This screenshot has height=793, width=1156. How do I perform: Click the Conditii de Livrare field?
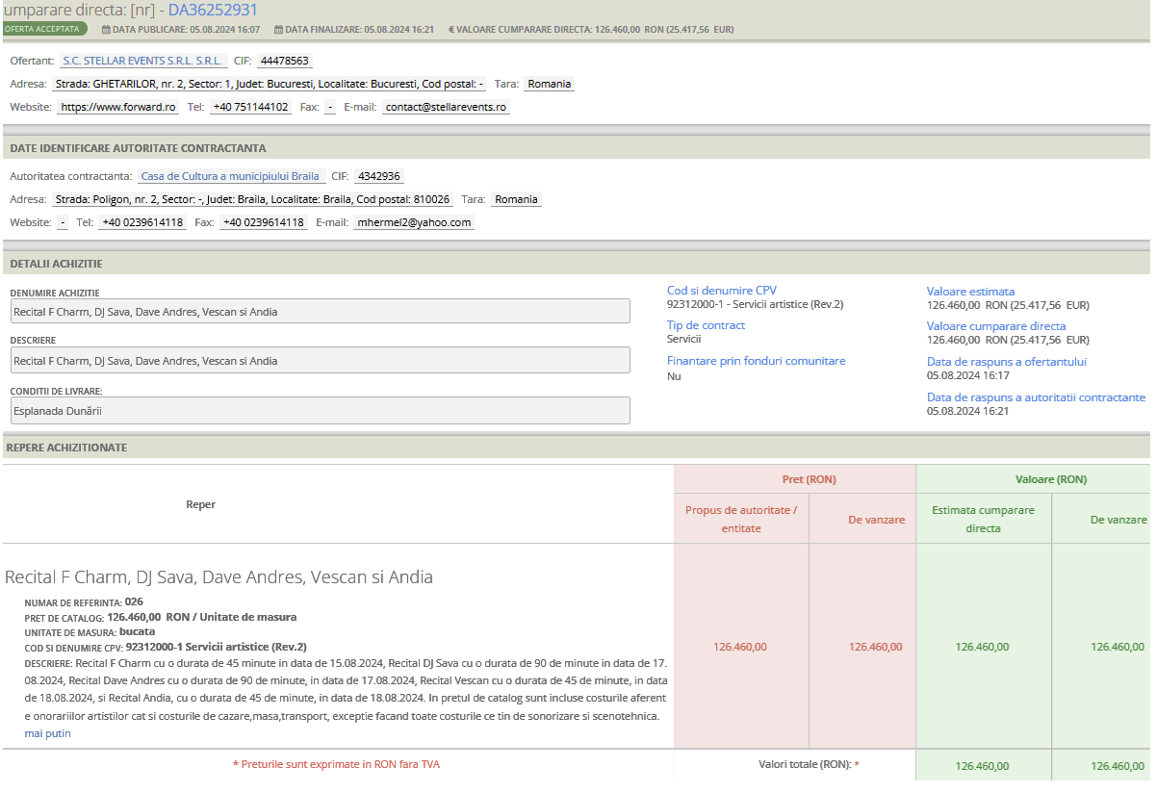point(321,410)
